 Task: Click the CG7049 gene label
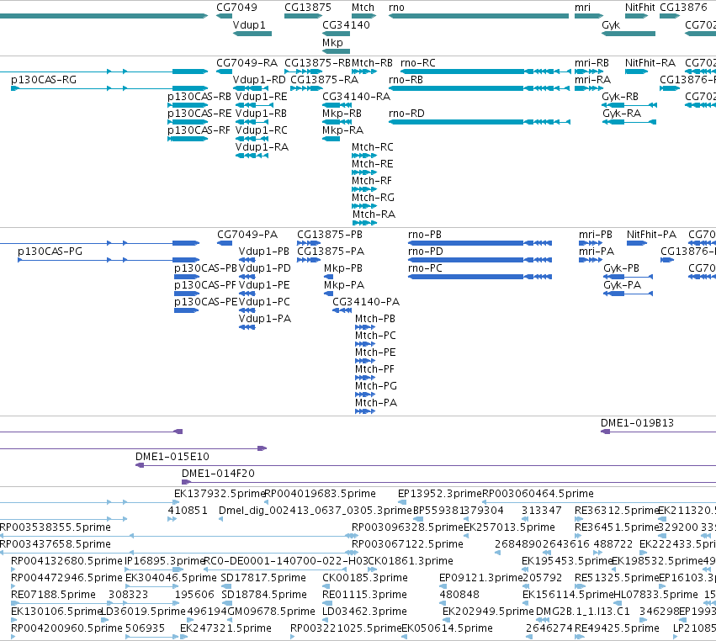(236, 8)
